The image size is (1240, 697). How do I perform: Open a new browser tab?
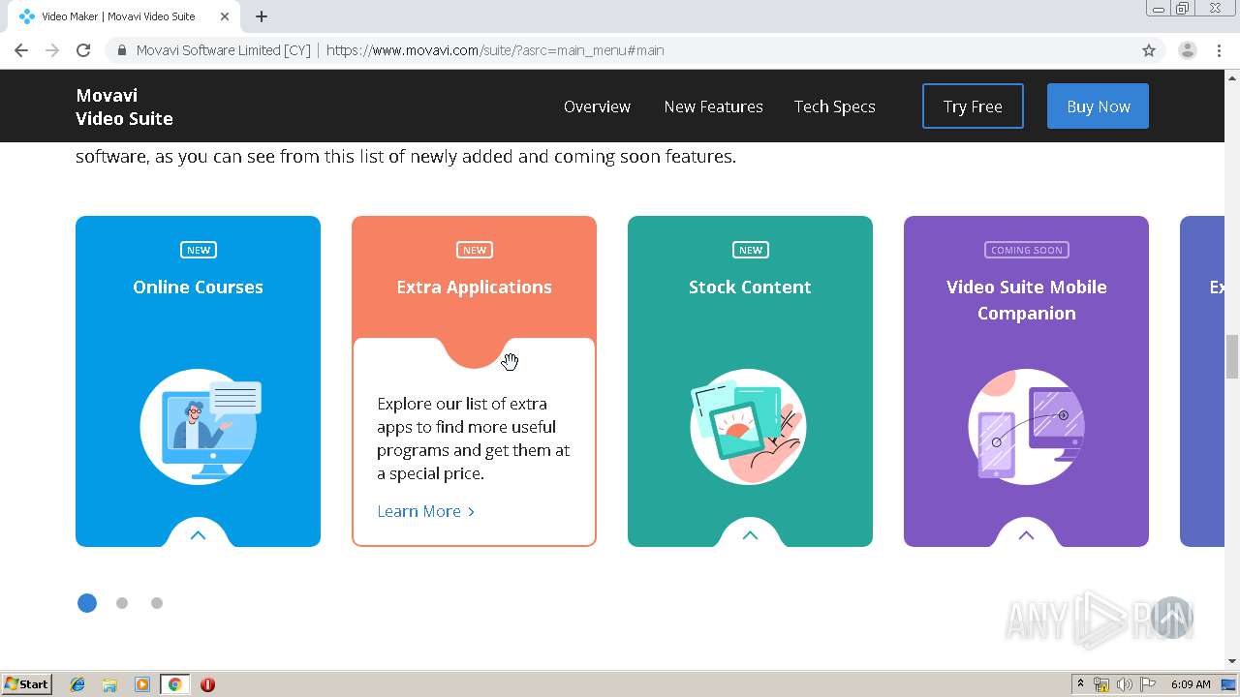(x=262, y=16)
